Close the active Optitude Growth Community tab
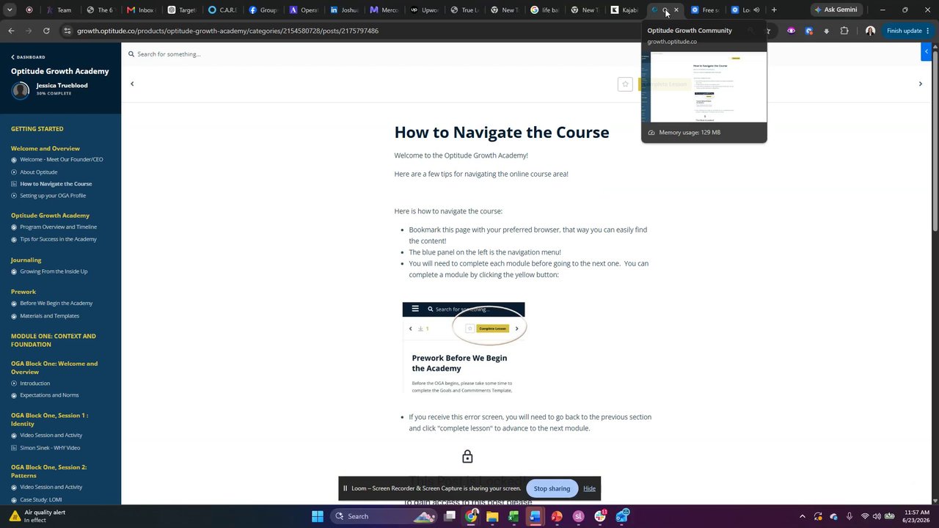The height and width of the screenshot is (528, 939). pos(676,10)
